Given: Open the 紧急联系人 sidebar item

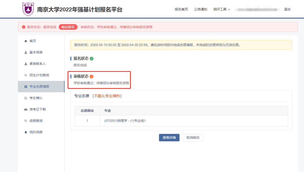Looking at the screenshot, I should [x=41, y=64].
